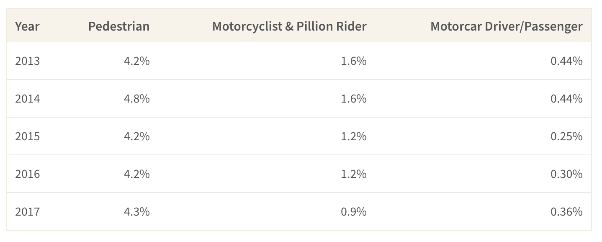This screenshot has width=602, height=242.
Task: Select 2013 motorcar value 0.44%
Action: [567, 61]
